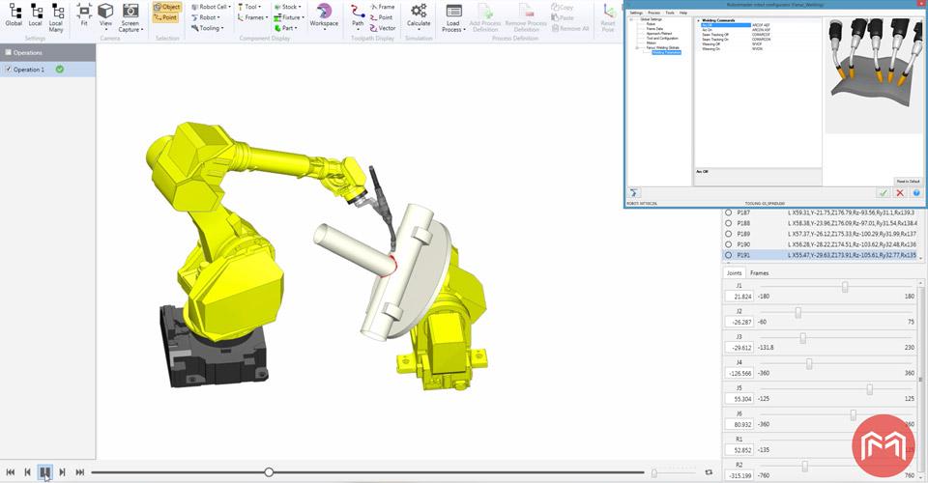Accept configuration with green checkmark
928x483 pixels.
[883, 193]
